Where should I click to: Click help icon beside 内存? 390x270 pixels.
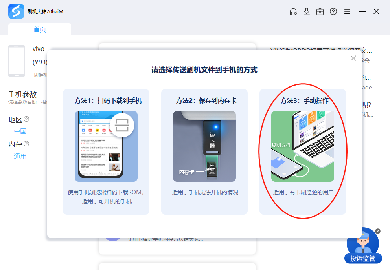point(26,144)
